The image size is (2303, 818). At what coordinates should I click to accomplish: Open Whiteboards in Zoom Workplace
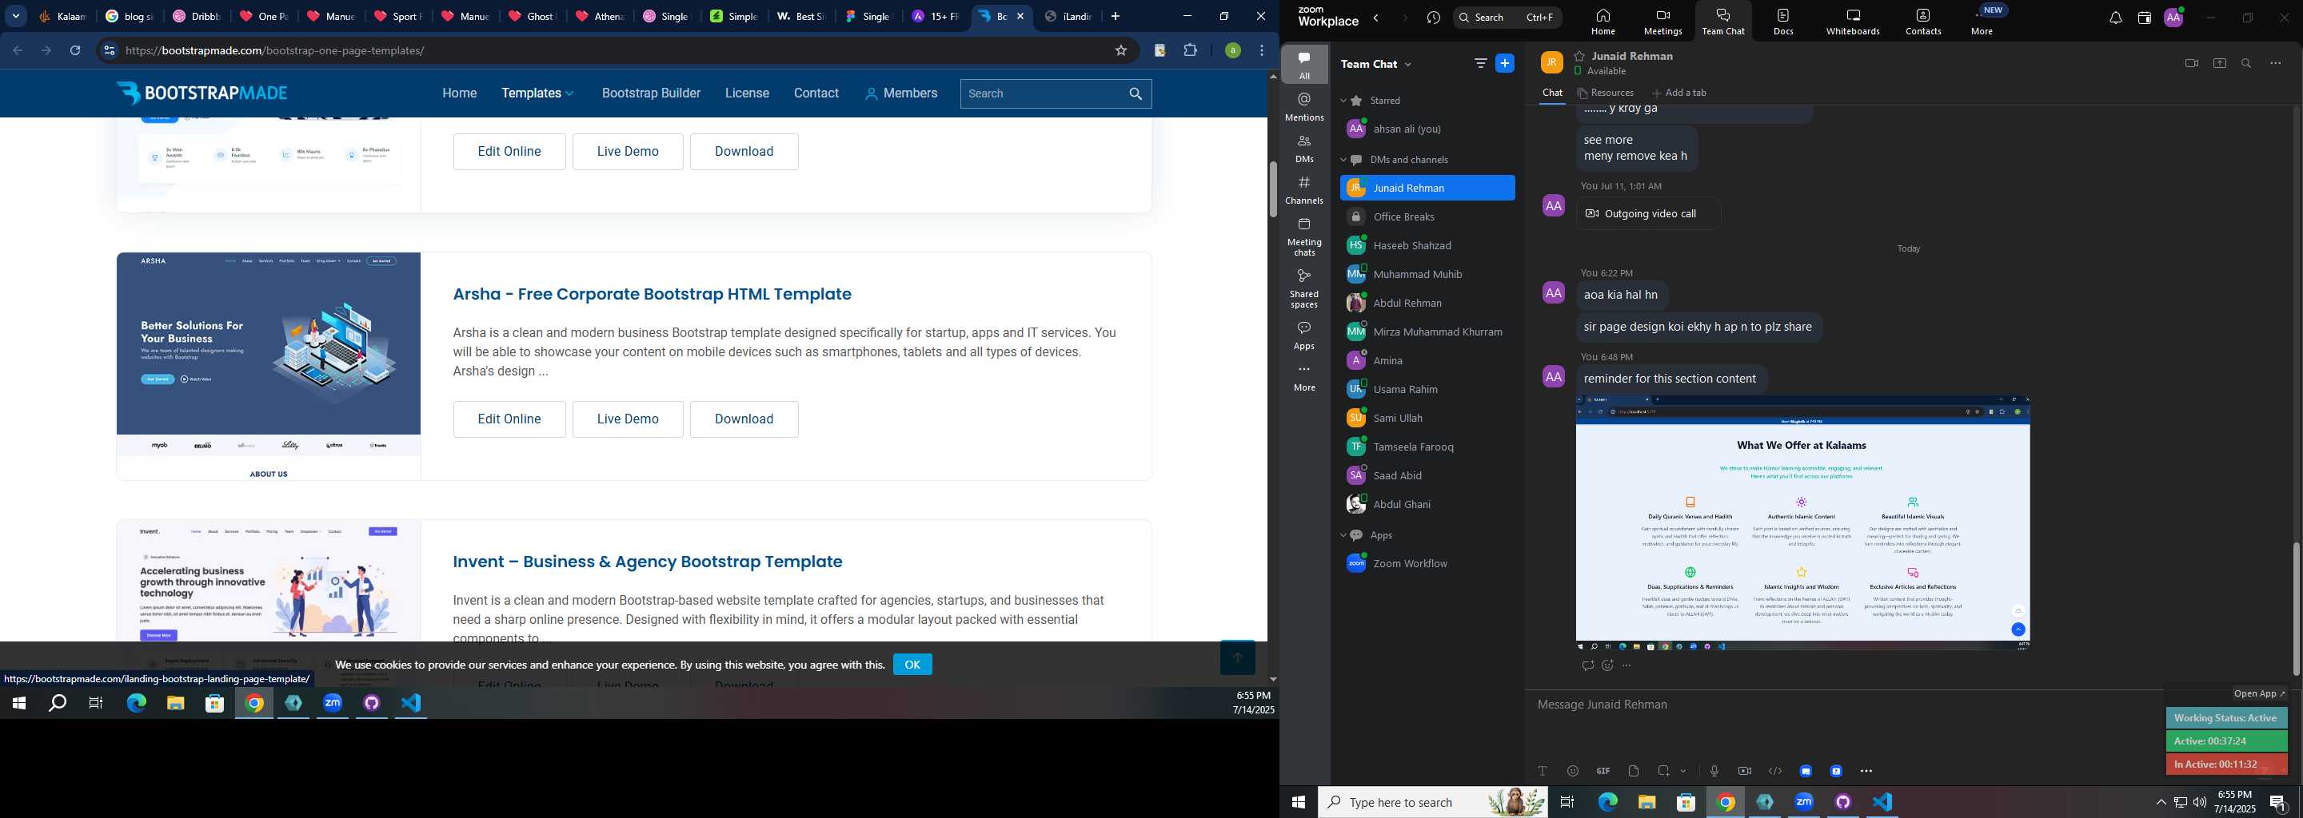click(x=1853, y=22)
